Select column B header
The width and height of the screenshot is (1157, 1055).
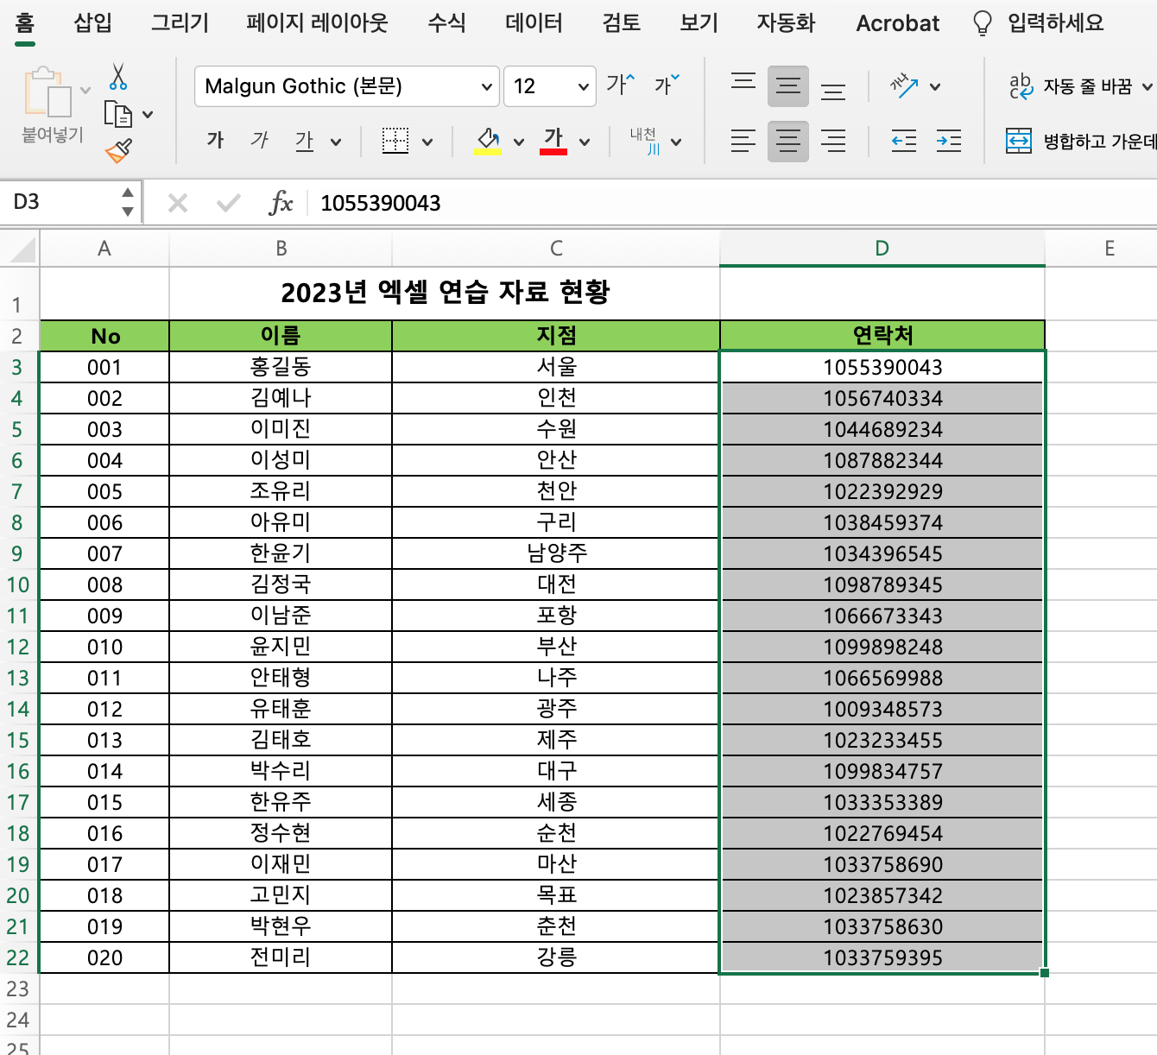[281, 249]
